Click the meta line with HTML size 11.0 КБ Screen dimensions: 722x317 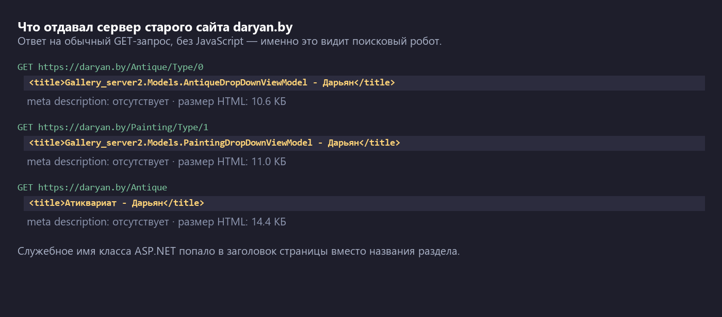click(156, 162)
